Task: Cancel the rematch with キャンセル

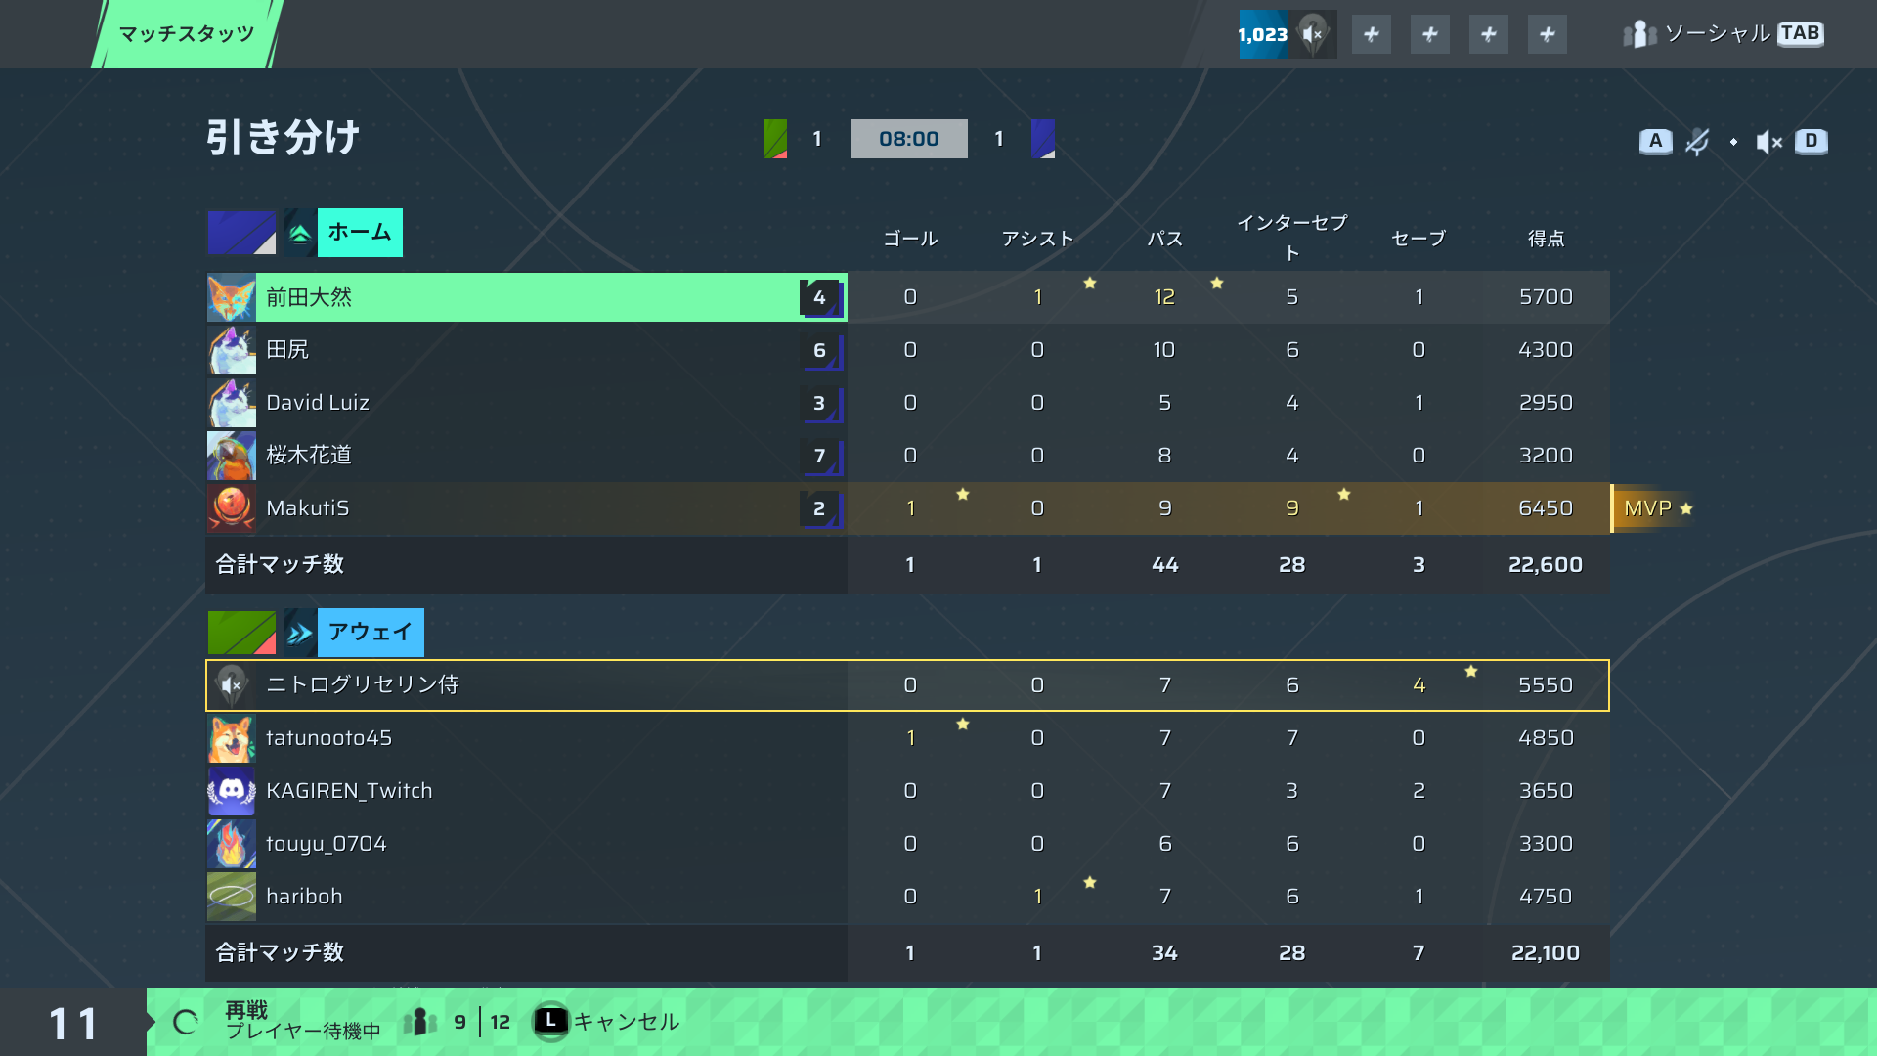Action: point(606,1022)
